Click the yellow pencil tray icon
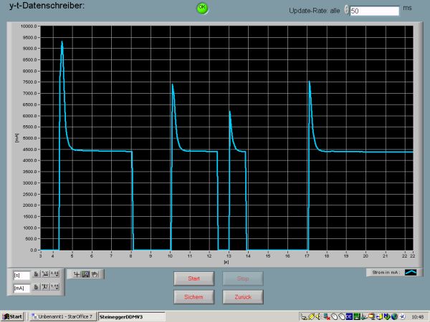The height and width of the screenshot is (322, 430). (312, 317)
